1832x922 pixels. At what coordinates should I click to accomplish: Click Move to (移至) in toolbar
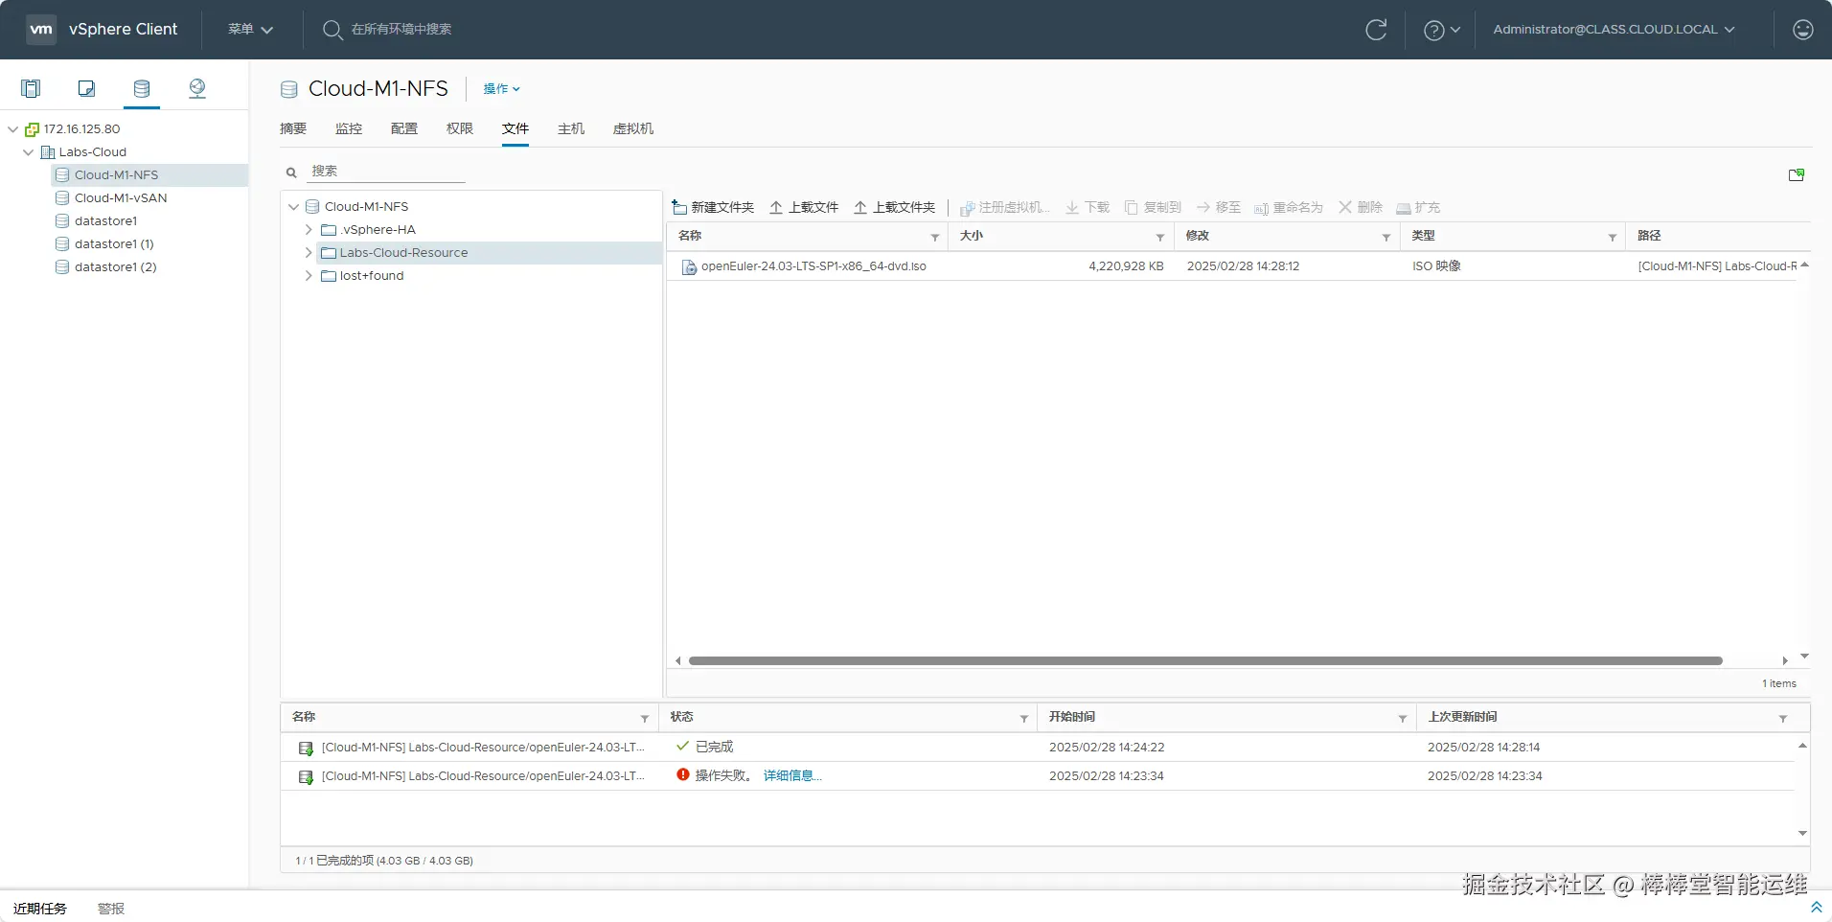click(1219, 207)
